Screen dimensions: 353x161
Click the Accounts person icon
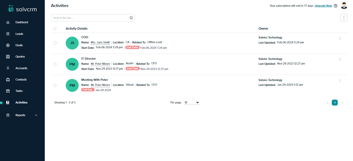coord(8,68)
